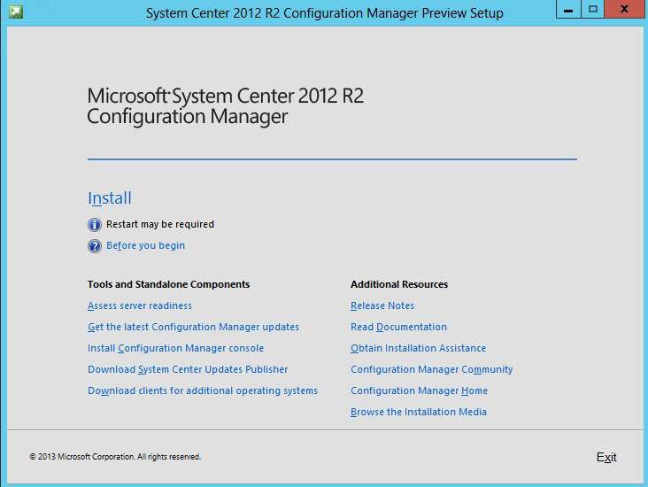Open Assess server readiness
Screen dimensions: 648x487
point(140,305)
